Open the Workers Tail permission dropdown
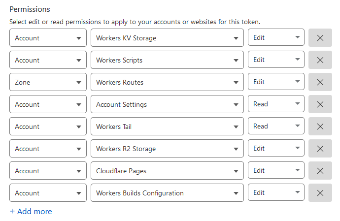 [x=167, y=126]
